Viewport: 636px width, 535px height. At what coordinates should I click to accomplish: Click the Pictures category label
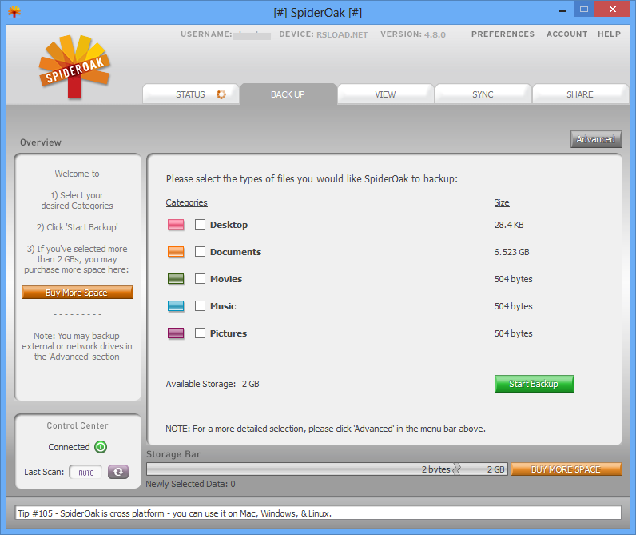229,333
